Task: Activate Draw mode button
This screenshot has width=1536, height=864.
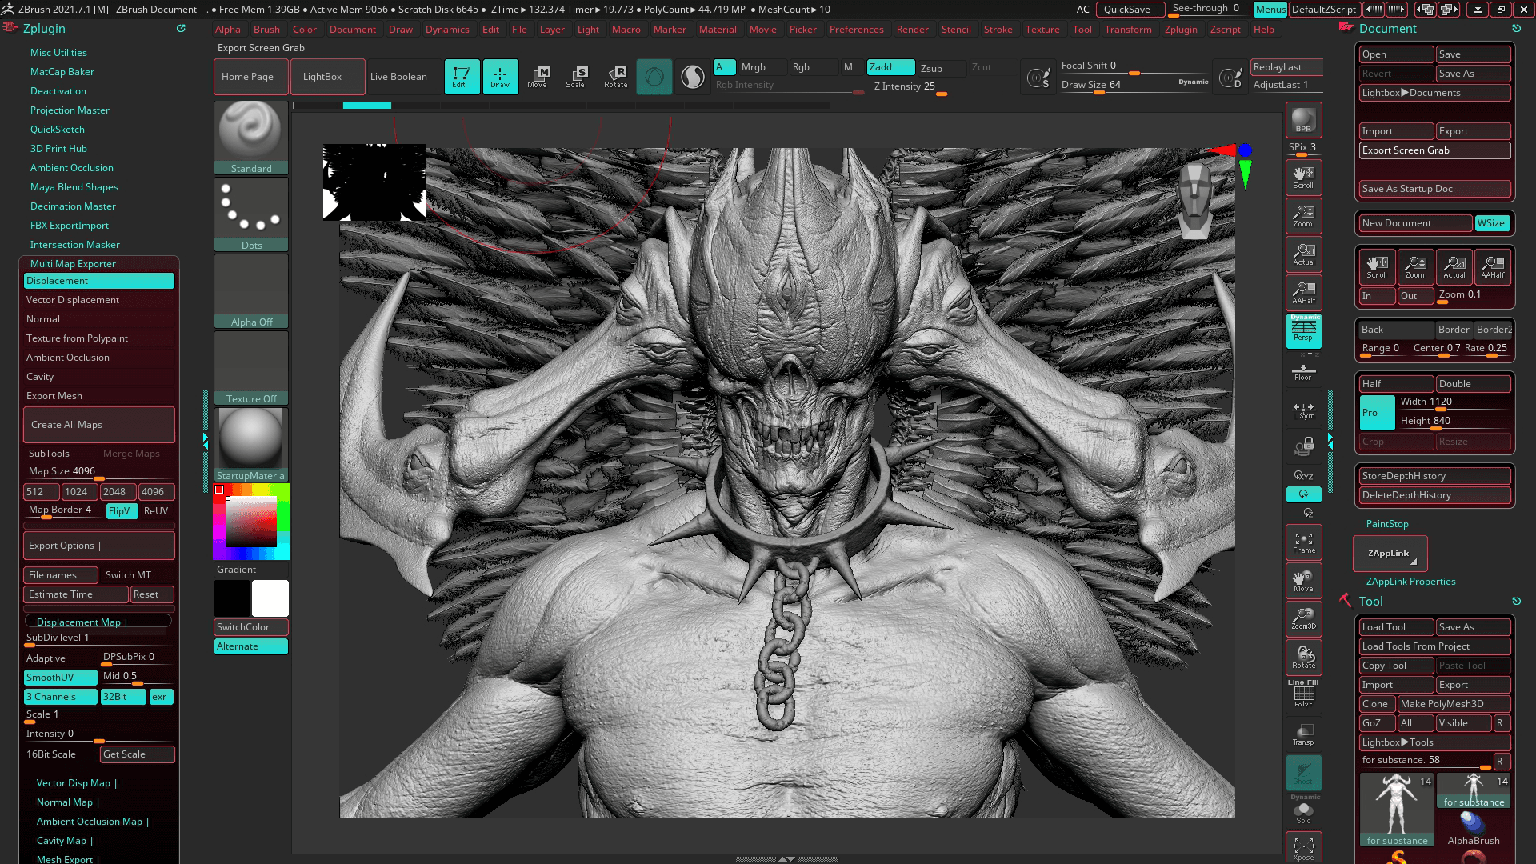Action: point(500,77)
